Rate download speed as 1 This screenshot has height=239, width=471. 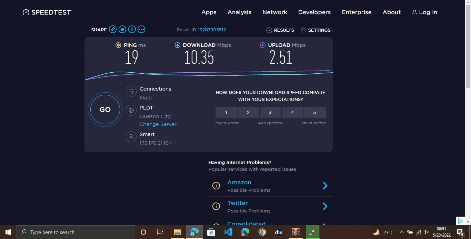click(x=226, y=112)
